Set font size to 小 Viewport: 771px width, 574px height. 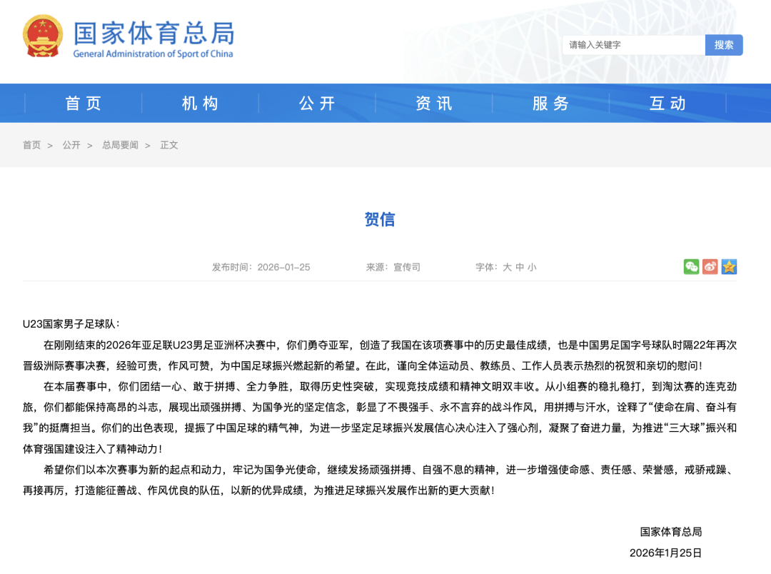[532, 267]
